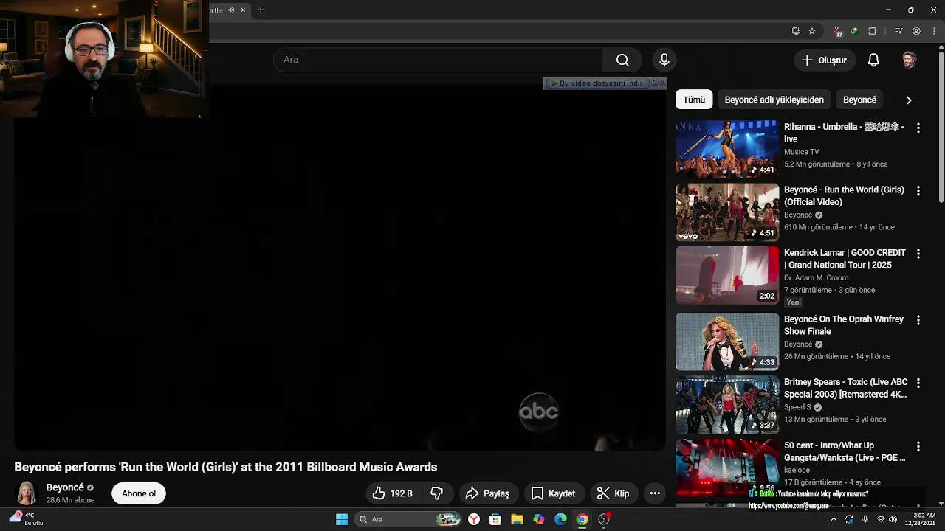Subscribe with Abone ol button
Viewport: 945px width, 531px height.
click(139, 493)
